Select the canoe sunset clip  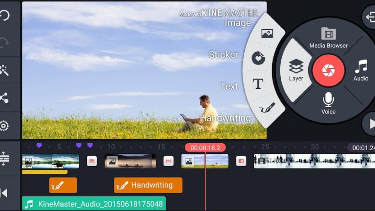tap(130, 161)
